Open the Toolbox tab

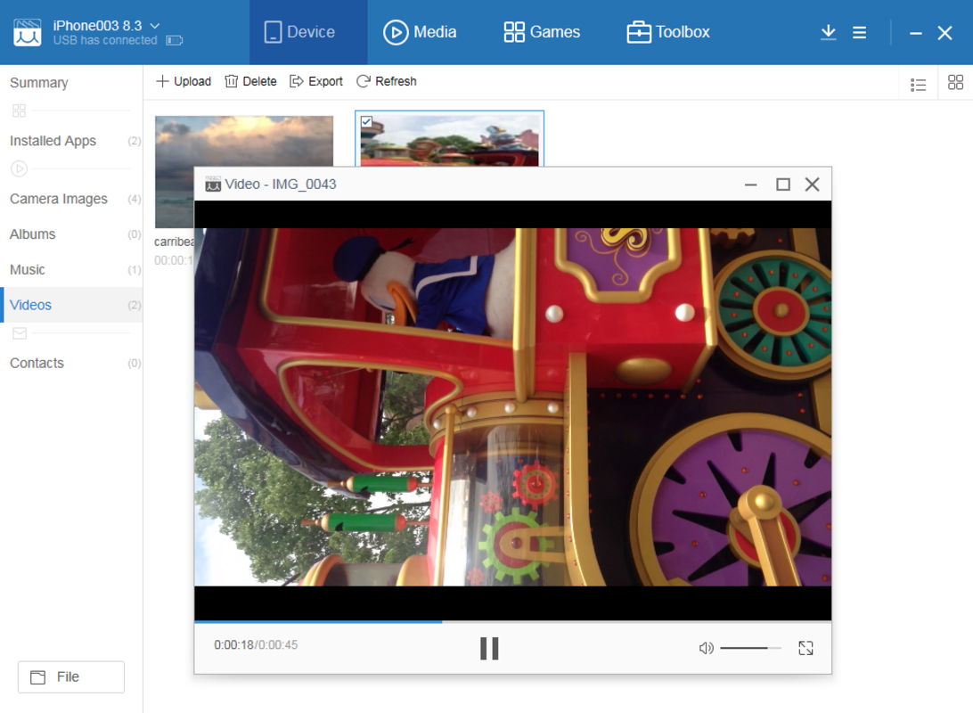[x=667, y=32]
